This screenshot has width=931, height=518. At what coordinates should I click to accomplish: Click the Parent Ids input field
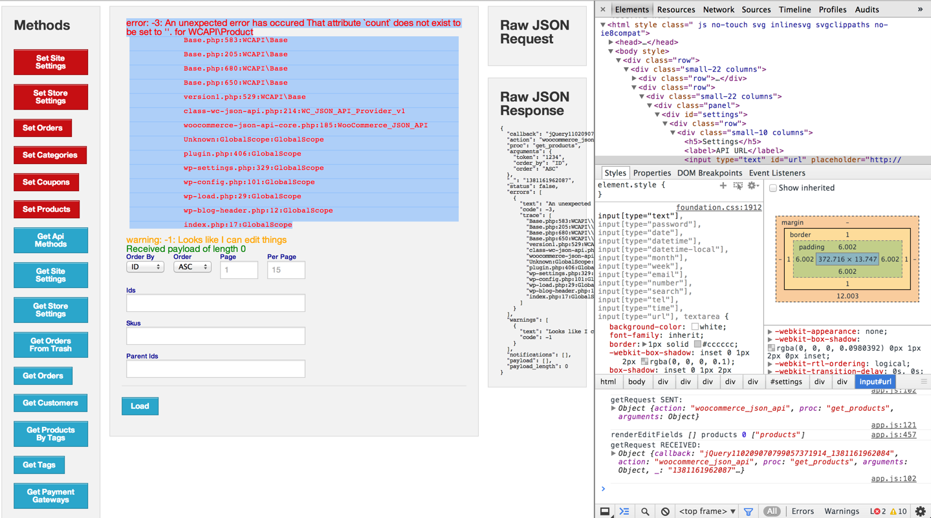[x=215, y=369]
